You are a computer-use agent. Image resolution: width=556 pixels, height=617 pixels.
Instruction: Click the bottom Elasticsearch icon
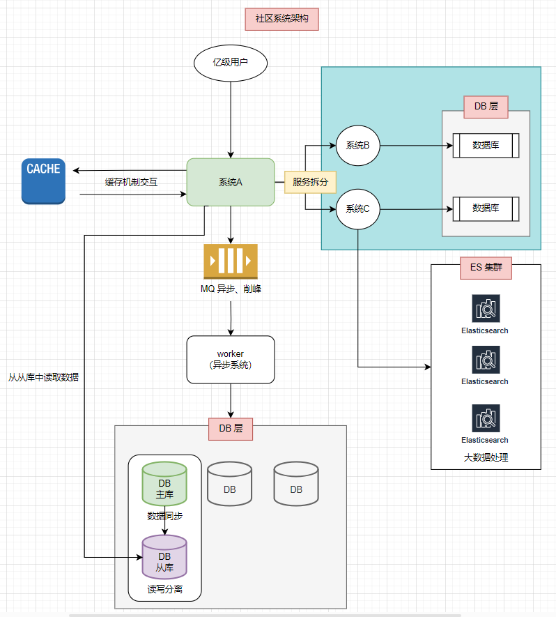pyautogui.click(x=486, y=418)
